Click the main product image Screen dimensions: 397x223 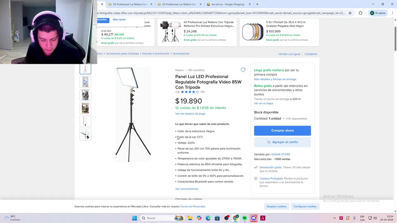click(x=133, y=114)
